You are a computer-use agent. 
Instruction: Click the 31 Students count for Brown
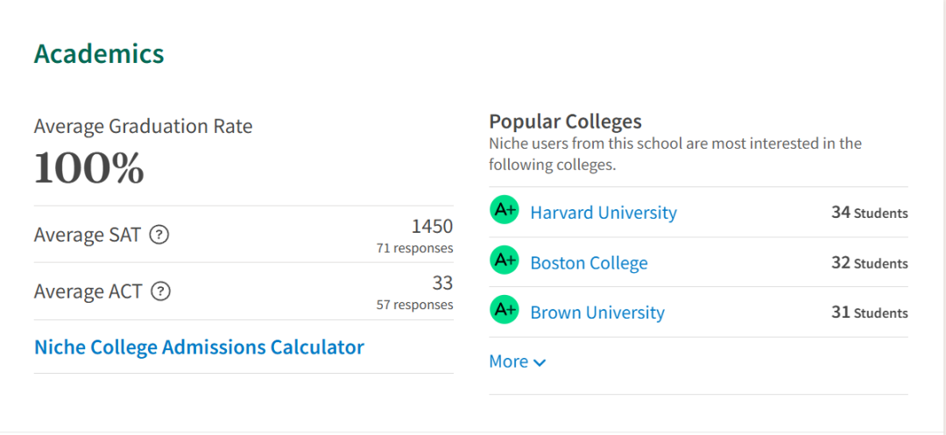click(x=870, y=313)
